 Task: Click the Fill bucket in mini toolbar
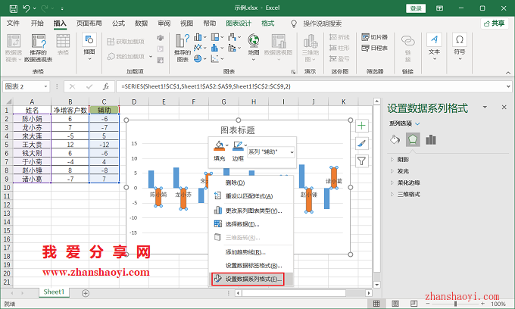click(219, 145)
